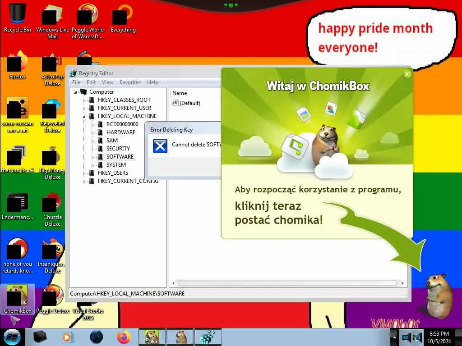Select the Endermanc... desktop icon
Image resolution: width=462 pixels, height=346 pixels.
point(17,206)
